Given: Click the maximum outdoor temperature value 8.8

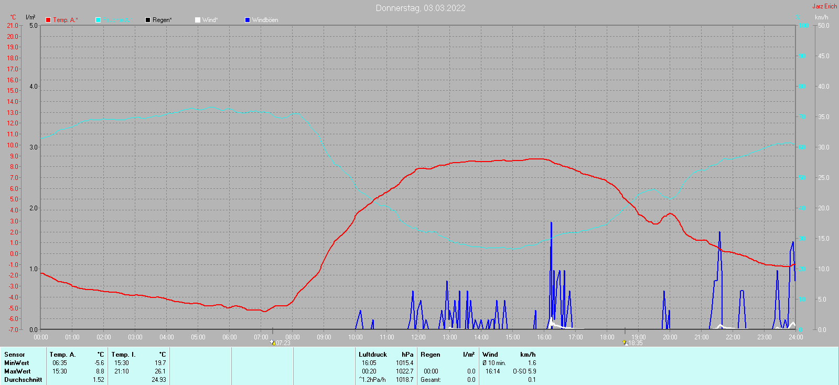Looking at the screenshot, I should pos(100,371).
